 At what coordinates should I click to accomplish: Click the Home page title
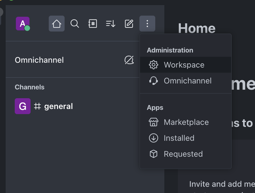tap(197, 28)
